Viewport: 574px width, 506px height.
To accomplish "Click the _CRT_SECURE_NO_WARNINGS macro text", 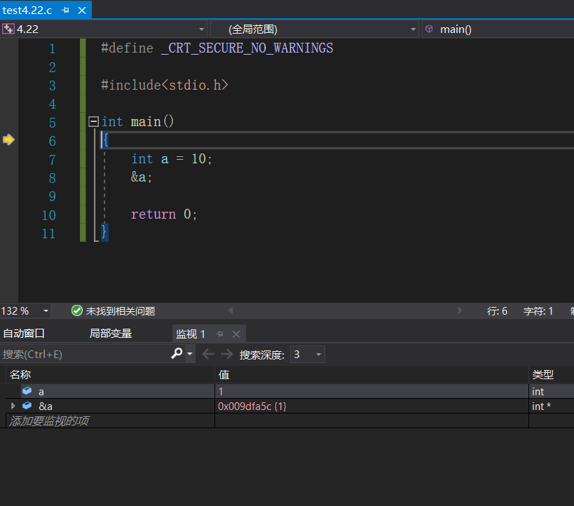I will coord(247,48).
